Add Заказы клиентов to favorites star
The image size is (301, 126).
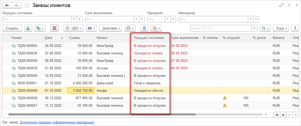click(27, 5)
